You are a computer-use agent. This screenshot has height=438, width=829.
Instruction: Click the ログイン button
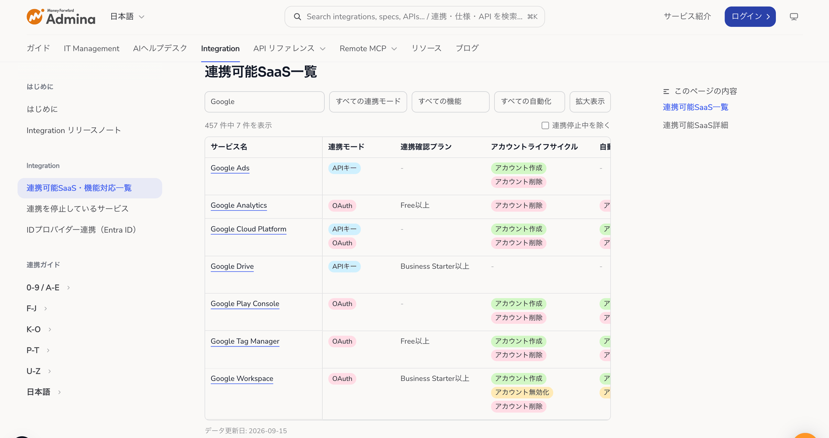(750, 17)
